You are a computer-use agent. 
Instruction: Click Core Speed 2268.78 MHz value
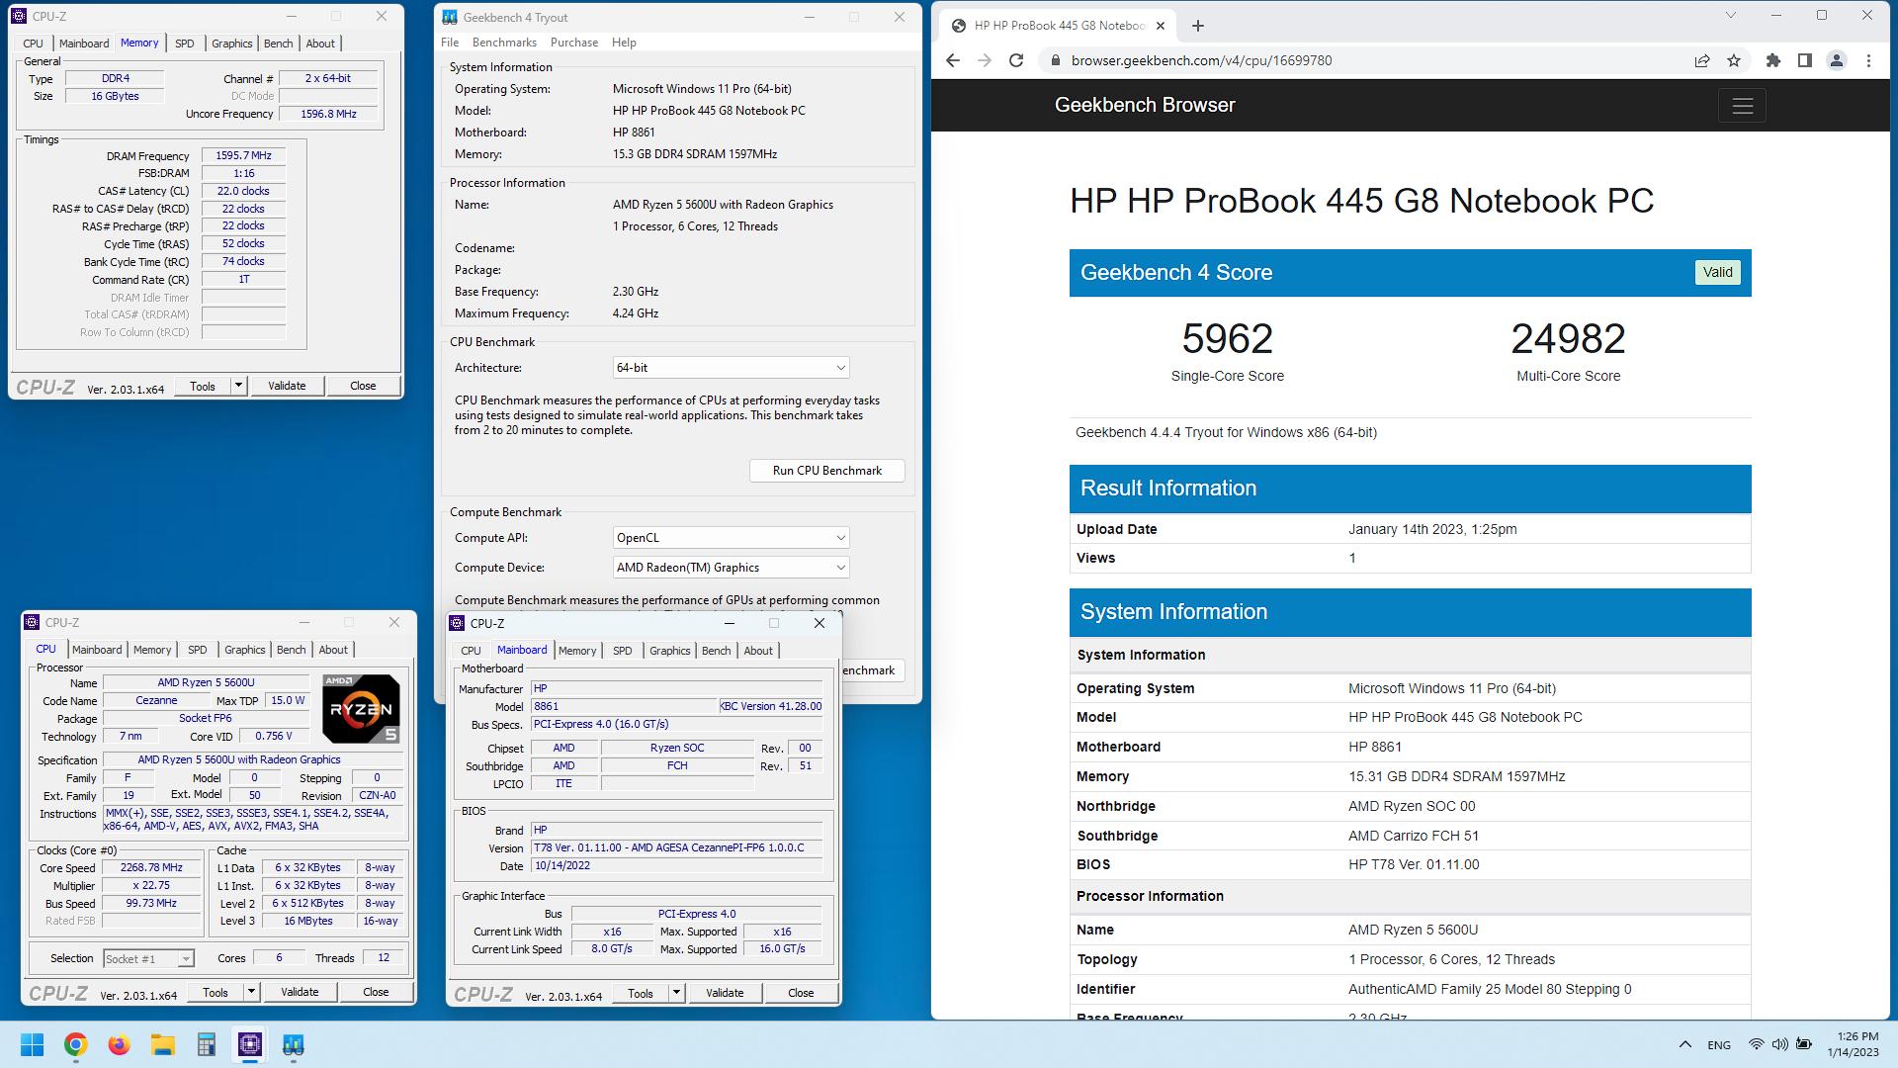[x=151, y=868]
